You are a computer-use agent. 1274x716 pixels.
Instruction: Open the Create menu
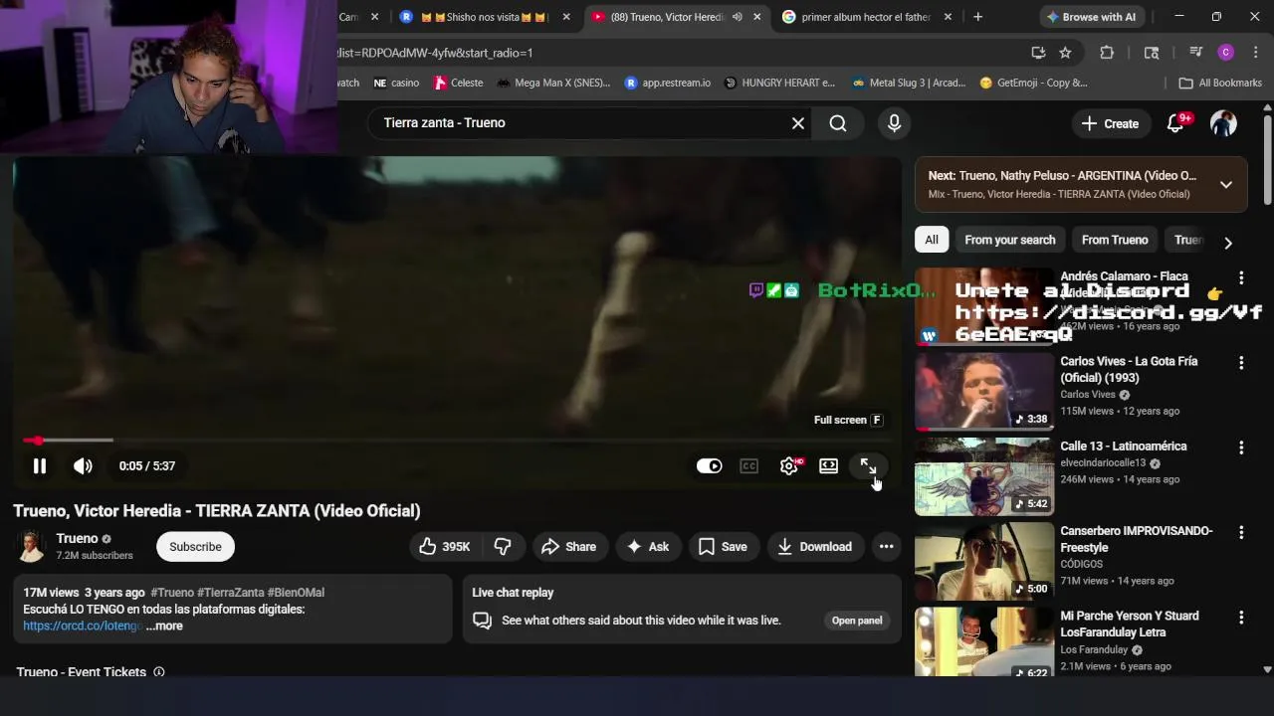coord(1110,123)
